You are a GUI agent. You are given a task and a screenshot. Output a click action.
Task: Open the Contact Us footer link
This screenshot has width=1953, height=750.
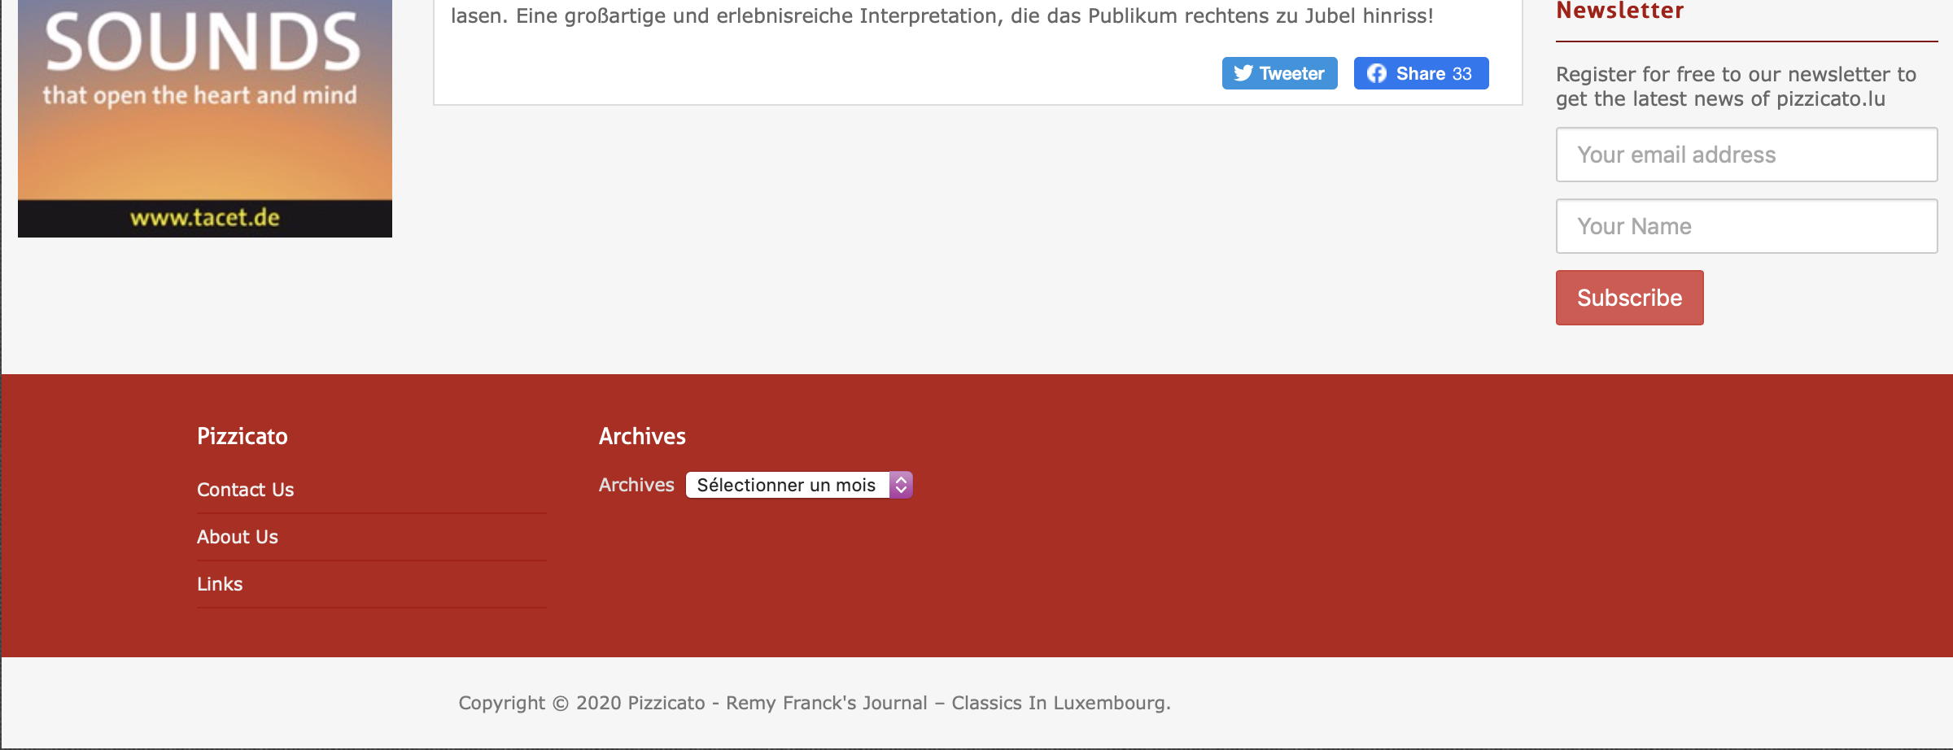[x=245, y=490]
